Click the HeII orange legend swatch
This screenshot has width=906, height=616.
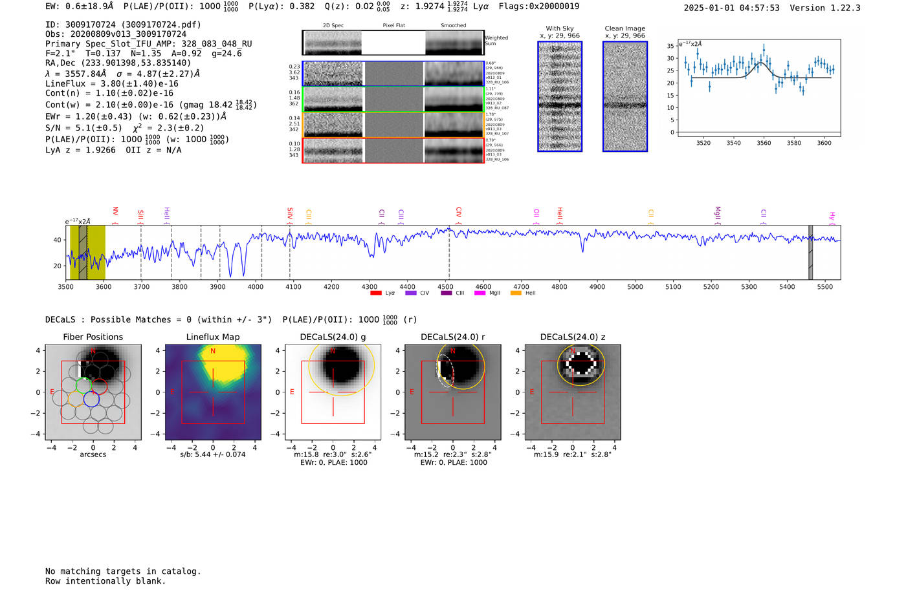coord(516,293)
